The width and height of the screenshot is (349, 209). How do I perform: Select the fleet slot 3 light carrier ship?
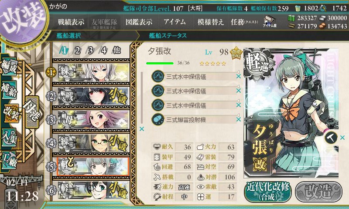pyautogui.click(x=93, y=119)
